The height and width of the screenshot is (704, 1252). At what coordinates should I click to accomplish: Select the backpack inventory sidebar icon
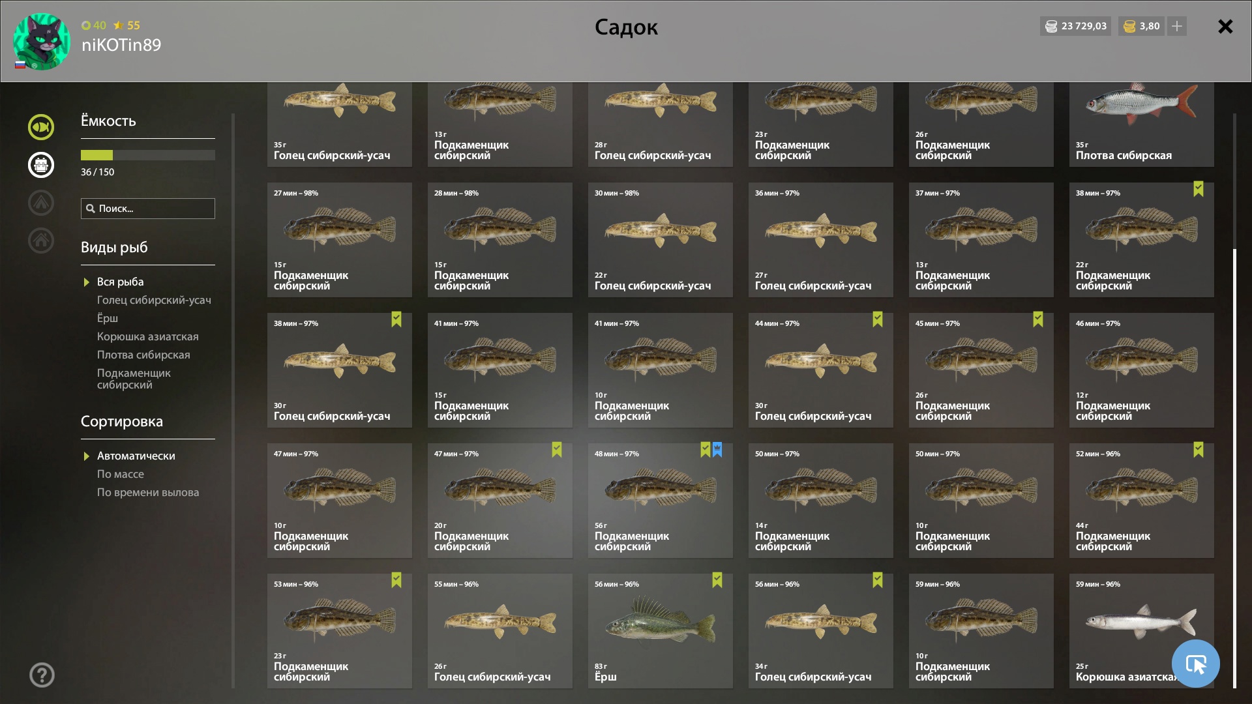[x=41, y=165]
